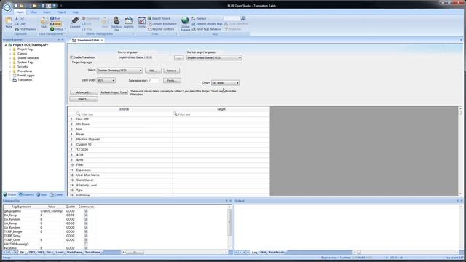The height and width of the screenshot is (262, 466).
Task: Click the Database Spy horizontal scrollbar thumb
Action: coord(135,253)
